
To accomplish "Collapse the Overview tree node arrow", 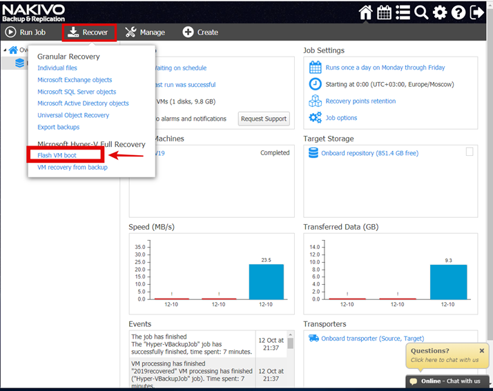I will (5, 50).
